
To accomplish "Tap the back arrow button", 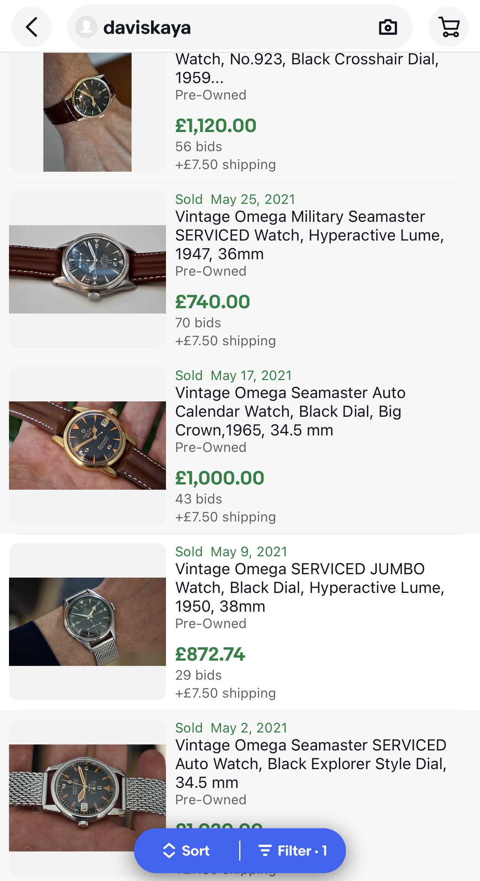I will pos(31,27).
